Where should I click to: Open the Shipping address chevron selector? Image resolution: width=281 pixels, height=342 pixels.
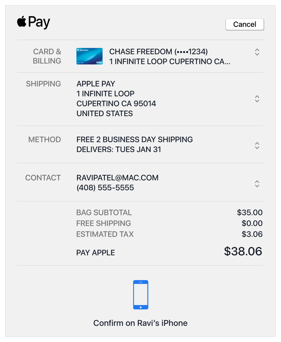click(x=257, y=99)
